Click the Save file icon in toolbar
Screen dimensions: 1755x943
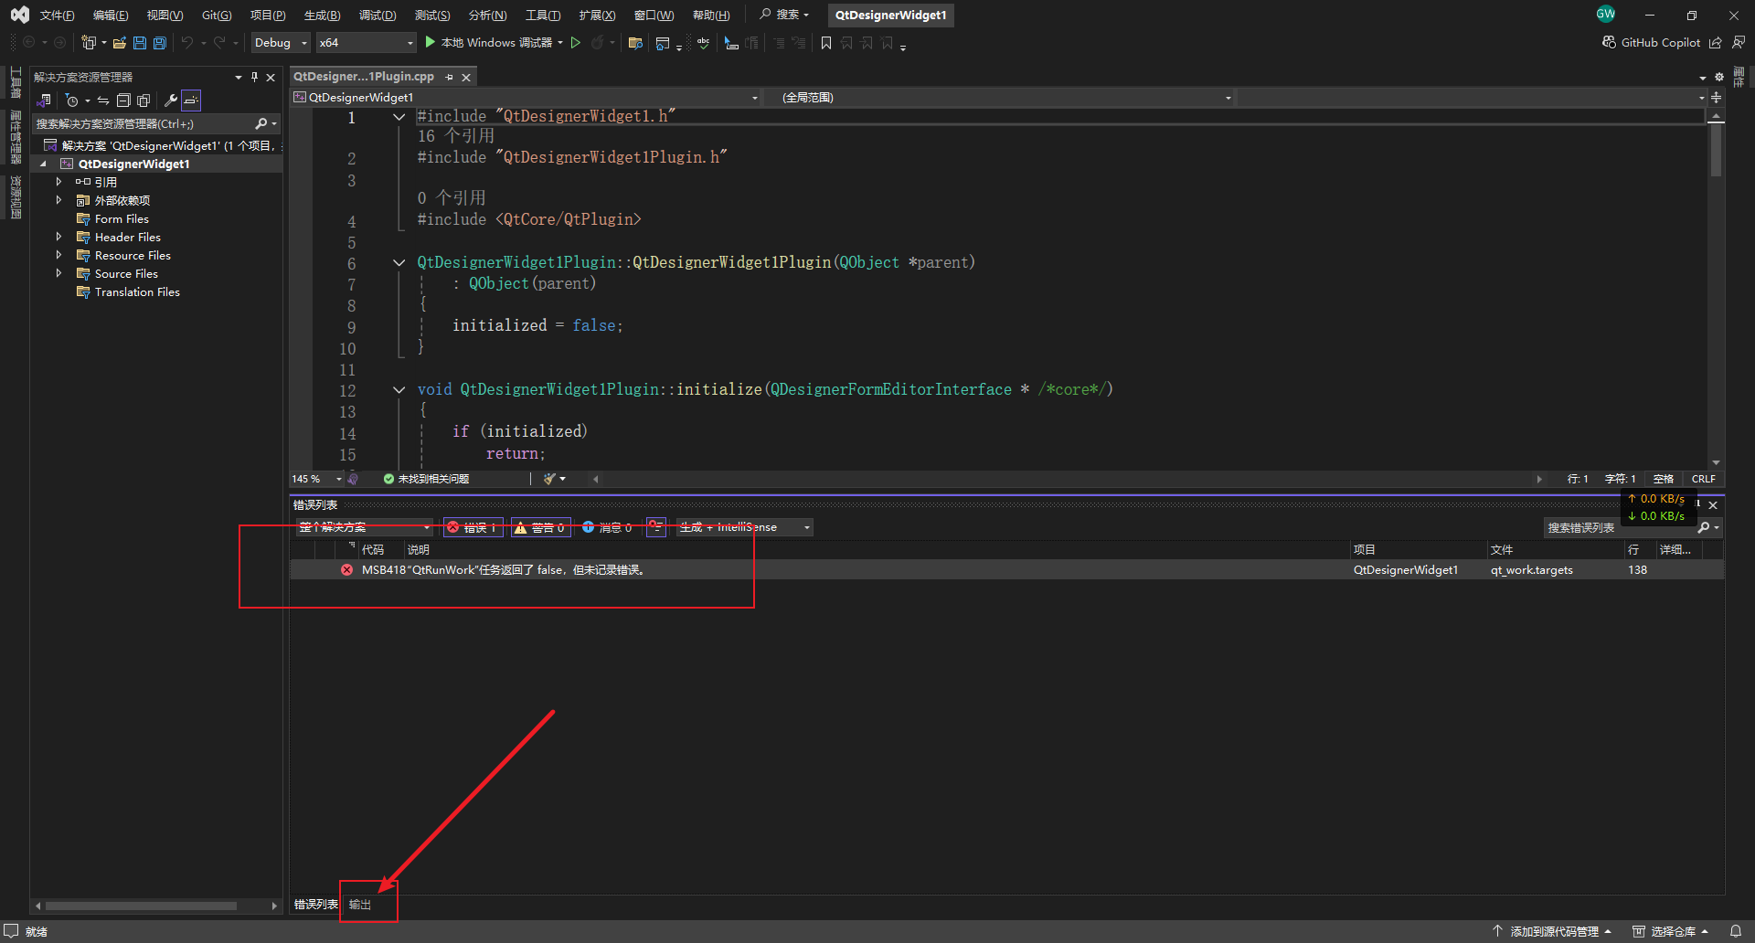tap(140, 43)
